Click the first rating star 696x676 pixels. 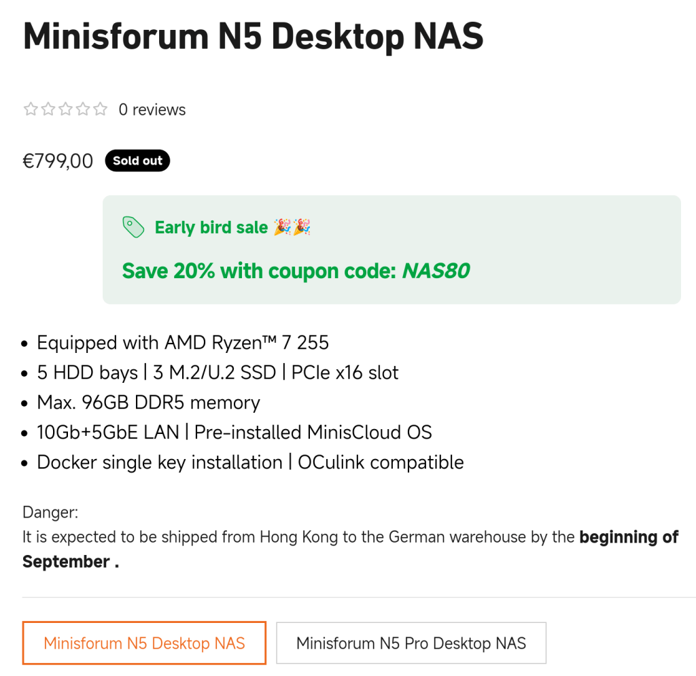[31, 109]
